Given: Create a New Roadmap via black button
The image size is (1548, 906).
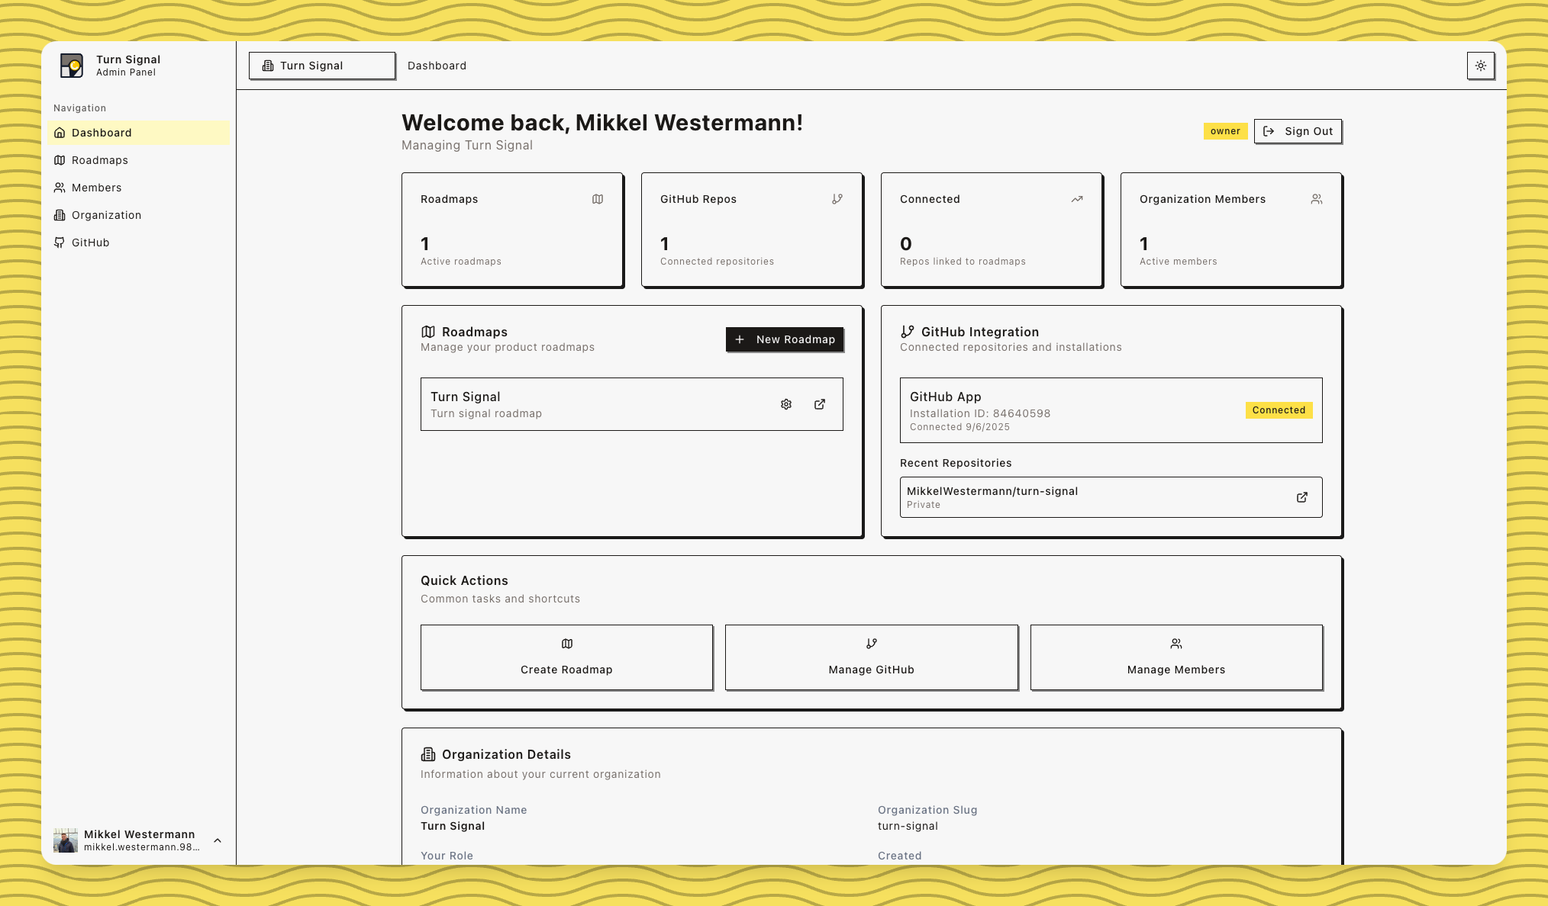Looking at the screenshot, I should coord(785,339).
